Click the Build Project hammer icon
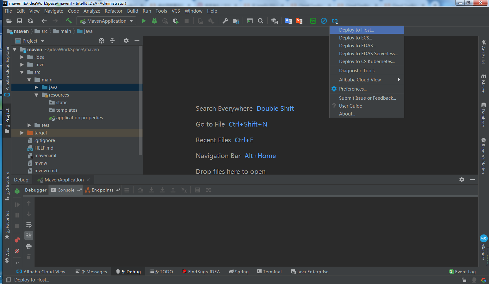The image size is (489, 284). pos(69,21)
